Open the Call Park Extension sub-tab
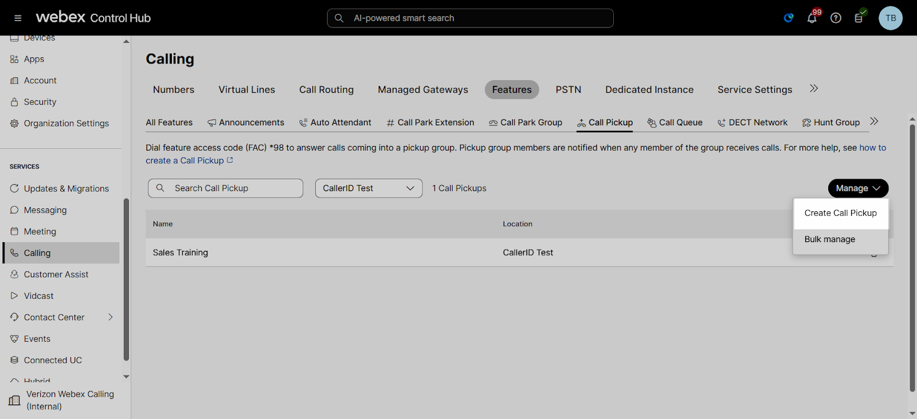The width and height of the screenshot is (917, 419). (x=430, y=122)
